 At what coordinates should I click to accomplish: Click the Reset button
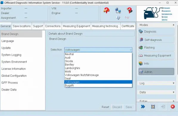point(105,107)
